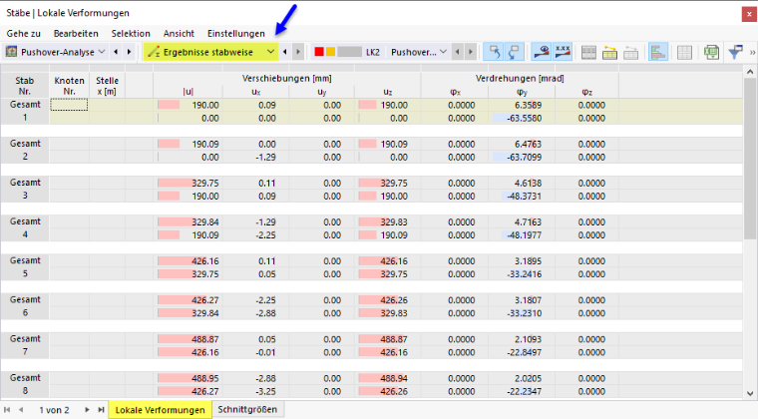
Task: Go to next analysis type arrow
Action: 129,52
